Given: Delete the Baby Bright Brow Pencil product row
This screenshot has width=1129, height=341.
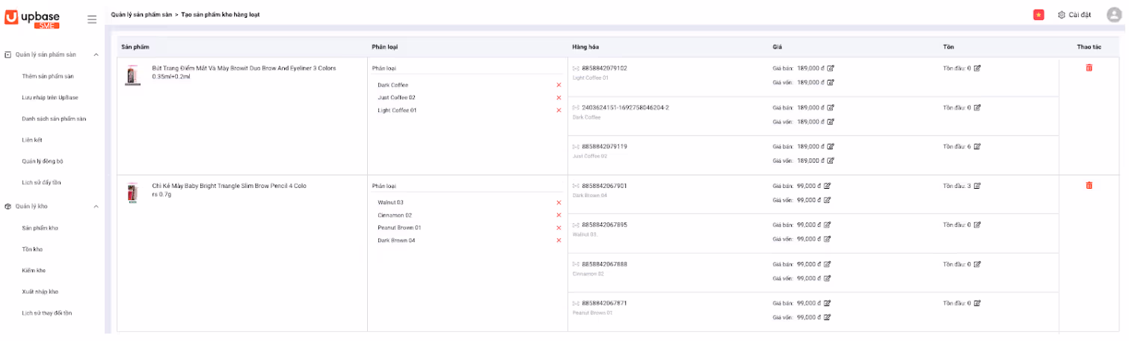Looking at the screenshot, I should (1089, 185).
